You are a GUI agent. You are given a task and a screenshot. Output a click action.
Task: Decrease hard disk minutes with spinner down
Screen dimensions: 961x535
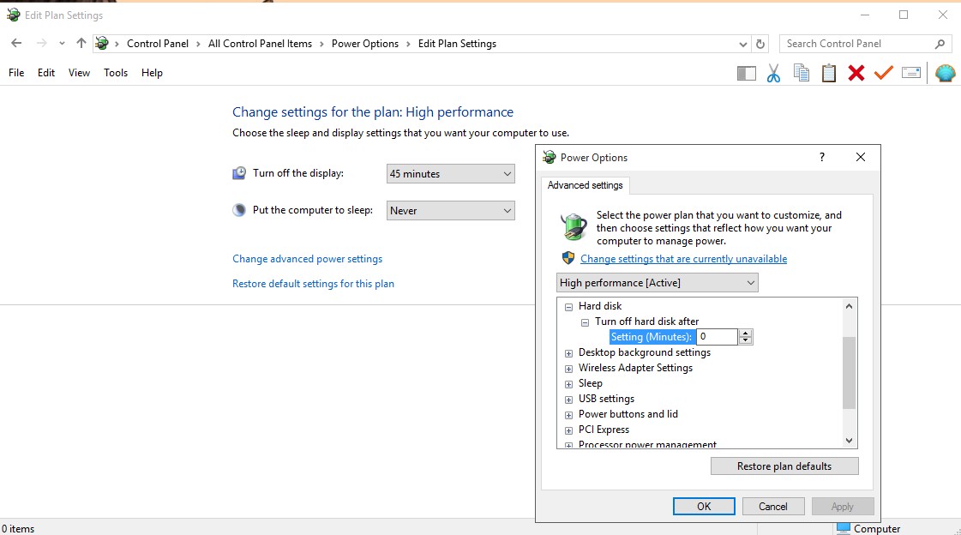coord(745,340)
